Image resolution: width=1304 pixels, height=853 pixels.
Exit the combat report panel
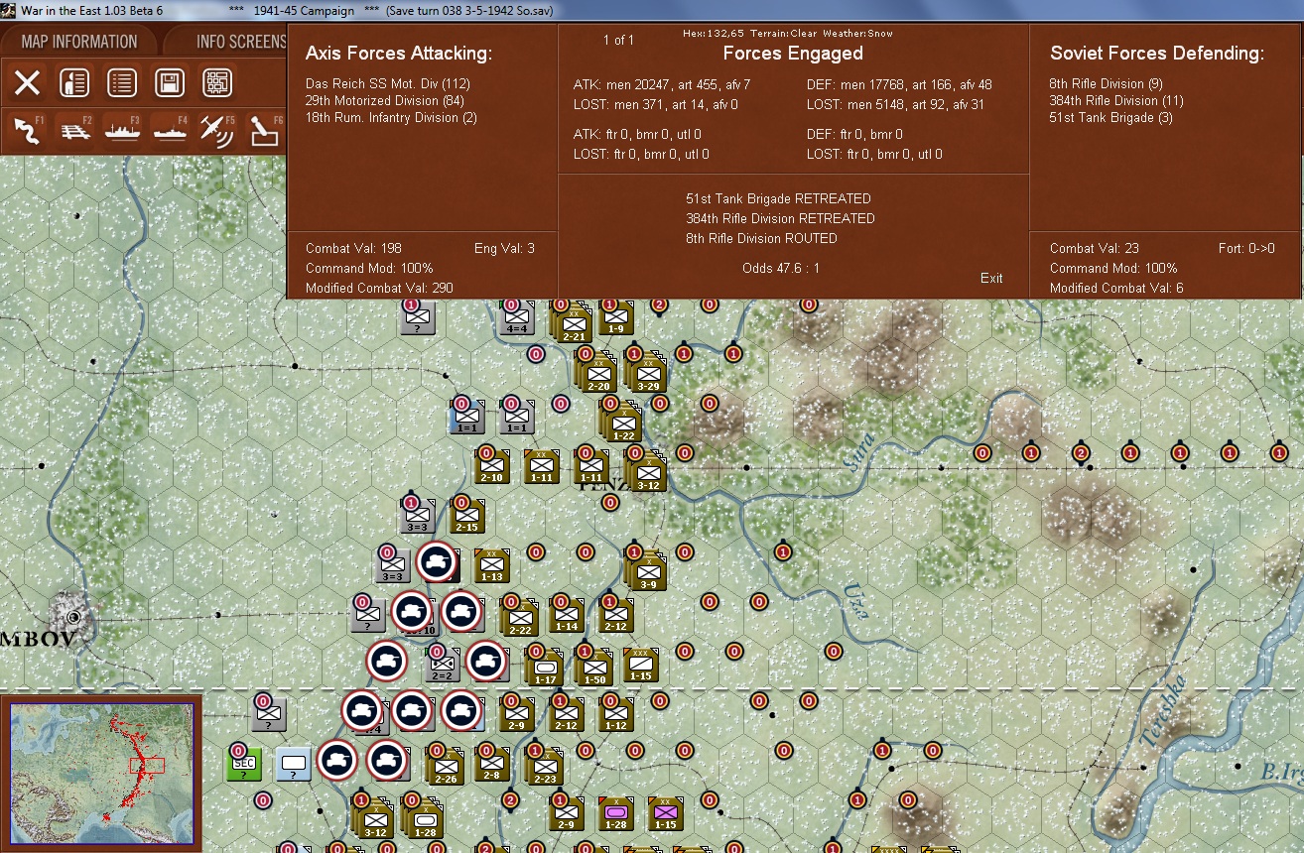point(991,278)
